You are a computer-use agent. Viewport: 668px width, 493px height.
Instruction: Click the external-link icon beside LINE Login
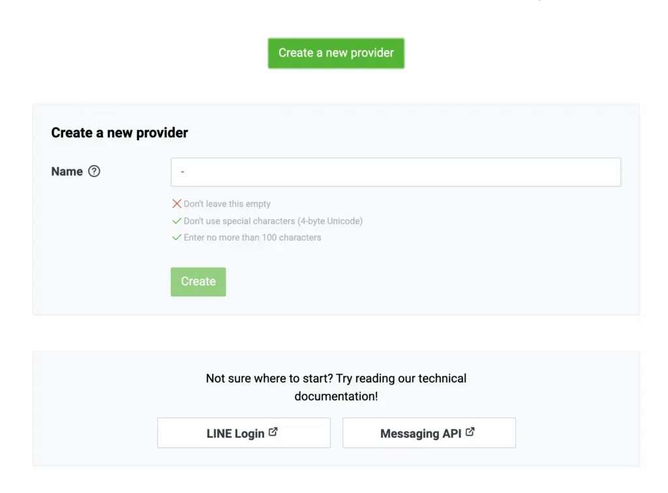[x=273, y=432]
